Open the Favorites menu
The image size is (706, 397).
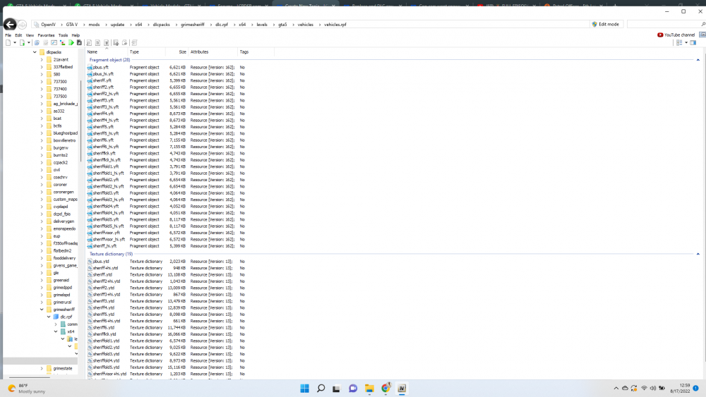pyautogui.click(x=46, y=35)
